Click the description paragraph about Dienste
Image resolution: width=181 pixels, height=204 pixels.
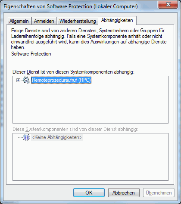pos(89,39)
